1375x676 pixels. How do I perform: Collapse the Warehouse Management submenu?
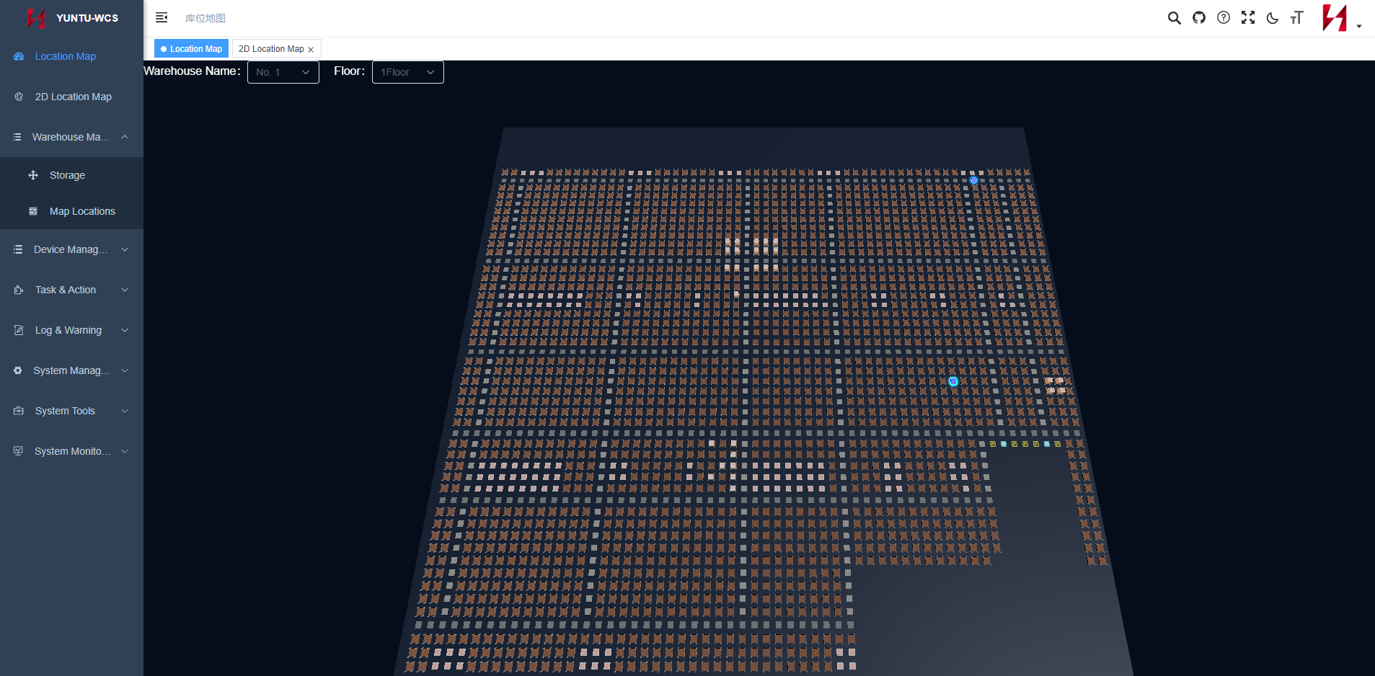click(x=71, y=137)
